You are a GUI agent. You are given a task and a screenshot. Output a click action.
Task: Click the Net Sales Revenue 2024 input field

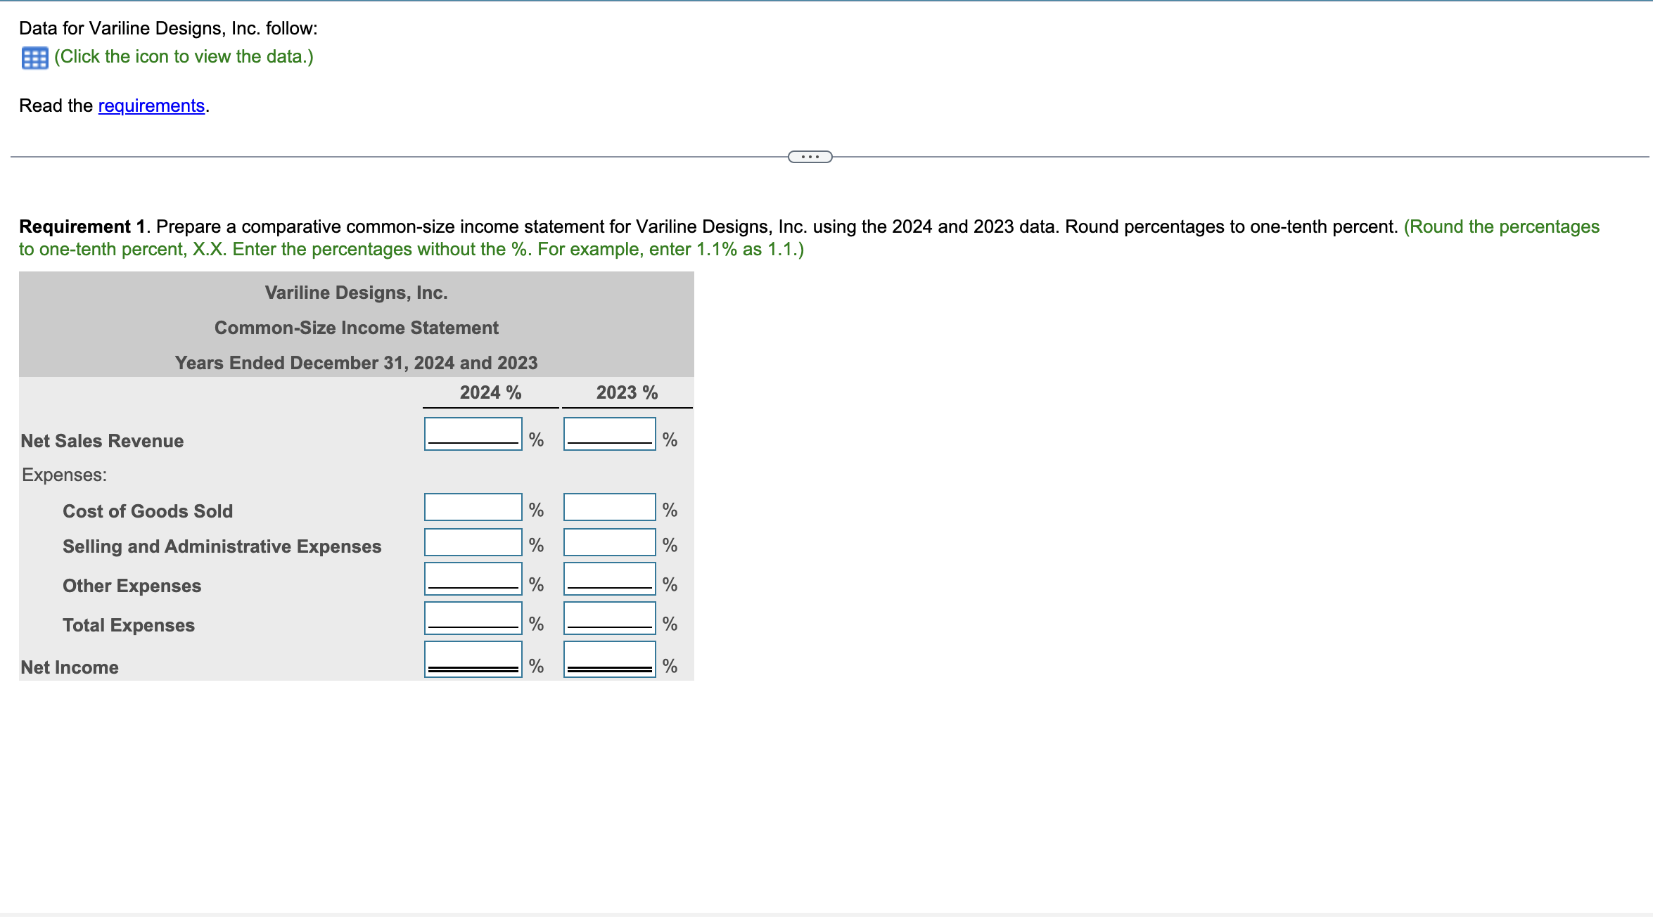[x=472, y=432]
